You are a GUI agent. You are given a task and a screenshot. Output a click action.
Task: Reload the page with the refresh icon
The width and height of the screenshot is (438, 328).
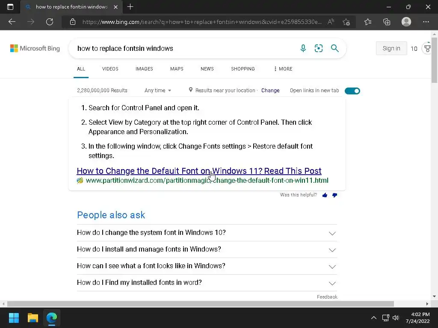50,22
